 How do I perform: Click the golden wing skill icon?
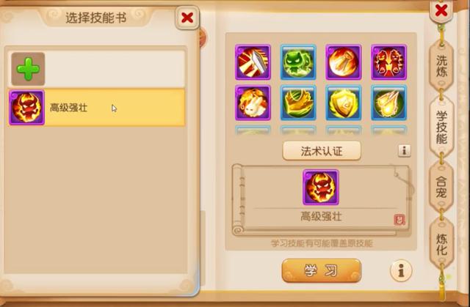point(298,103)
